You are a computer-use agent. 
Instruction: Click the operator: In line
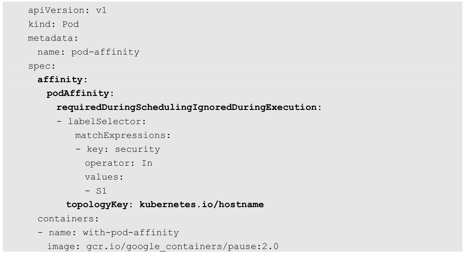(x=119, y=163)
